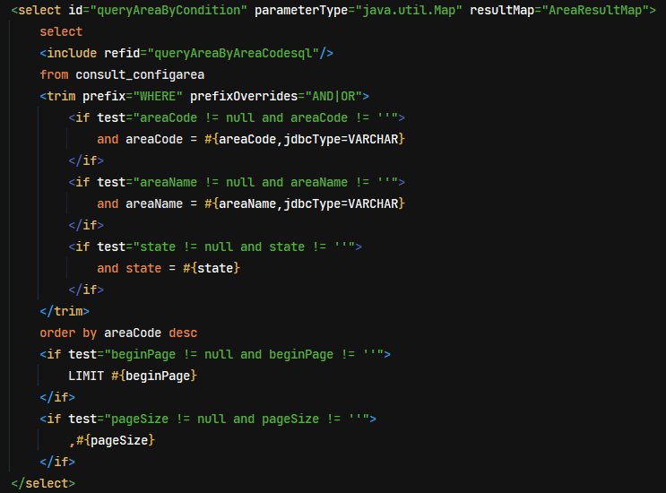Click the closing trim tag
This screenshot has width=666, height=493.
[x=65, y=311]
